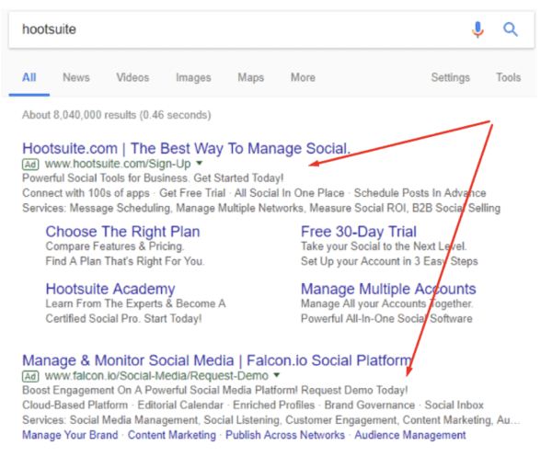Switch to the Images tab
Image resolution: width=552 pixels, height=468 pixels.
coord(193,77)
